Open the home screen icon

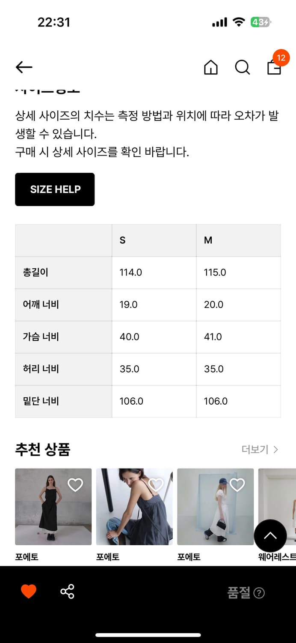(x=210, y=67)
